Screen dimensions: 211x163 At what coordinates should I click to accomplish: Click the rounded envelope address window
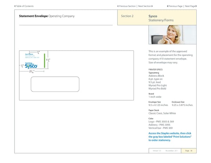55,84
